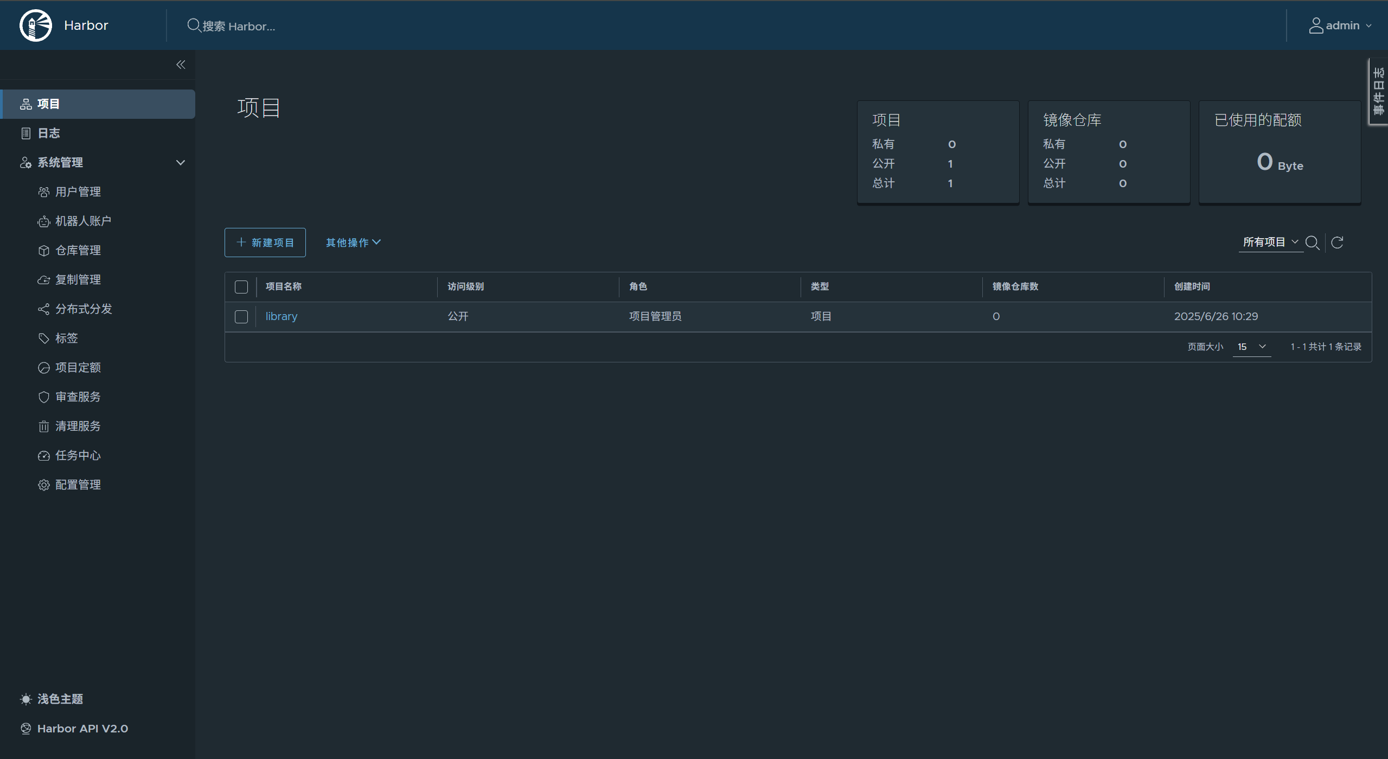The height and width of the screenshot is (759, 1388).
Task: Go to 审查服务
Action: point(78,397)
